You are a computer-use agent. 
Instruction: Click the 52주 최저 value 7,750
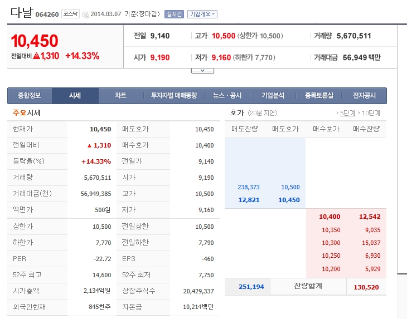[x=206, y=275]
